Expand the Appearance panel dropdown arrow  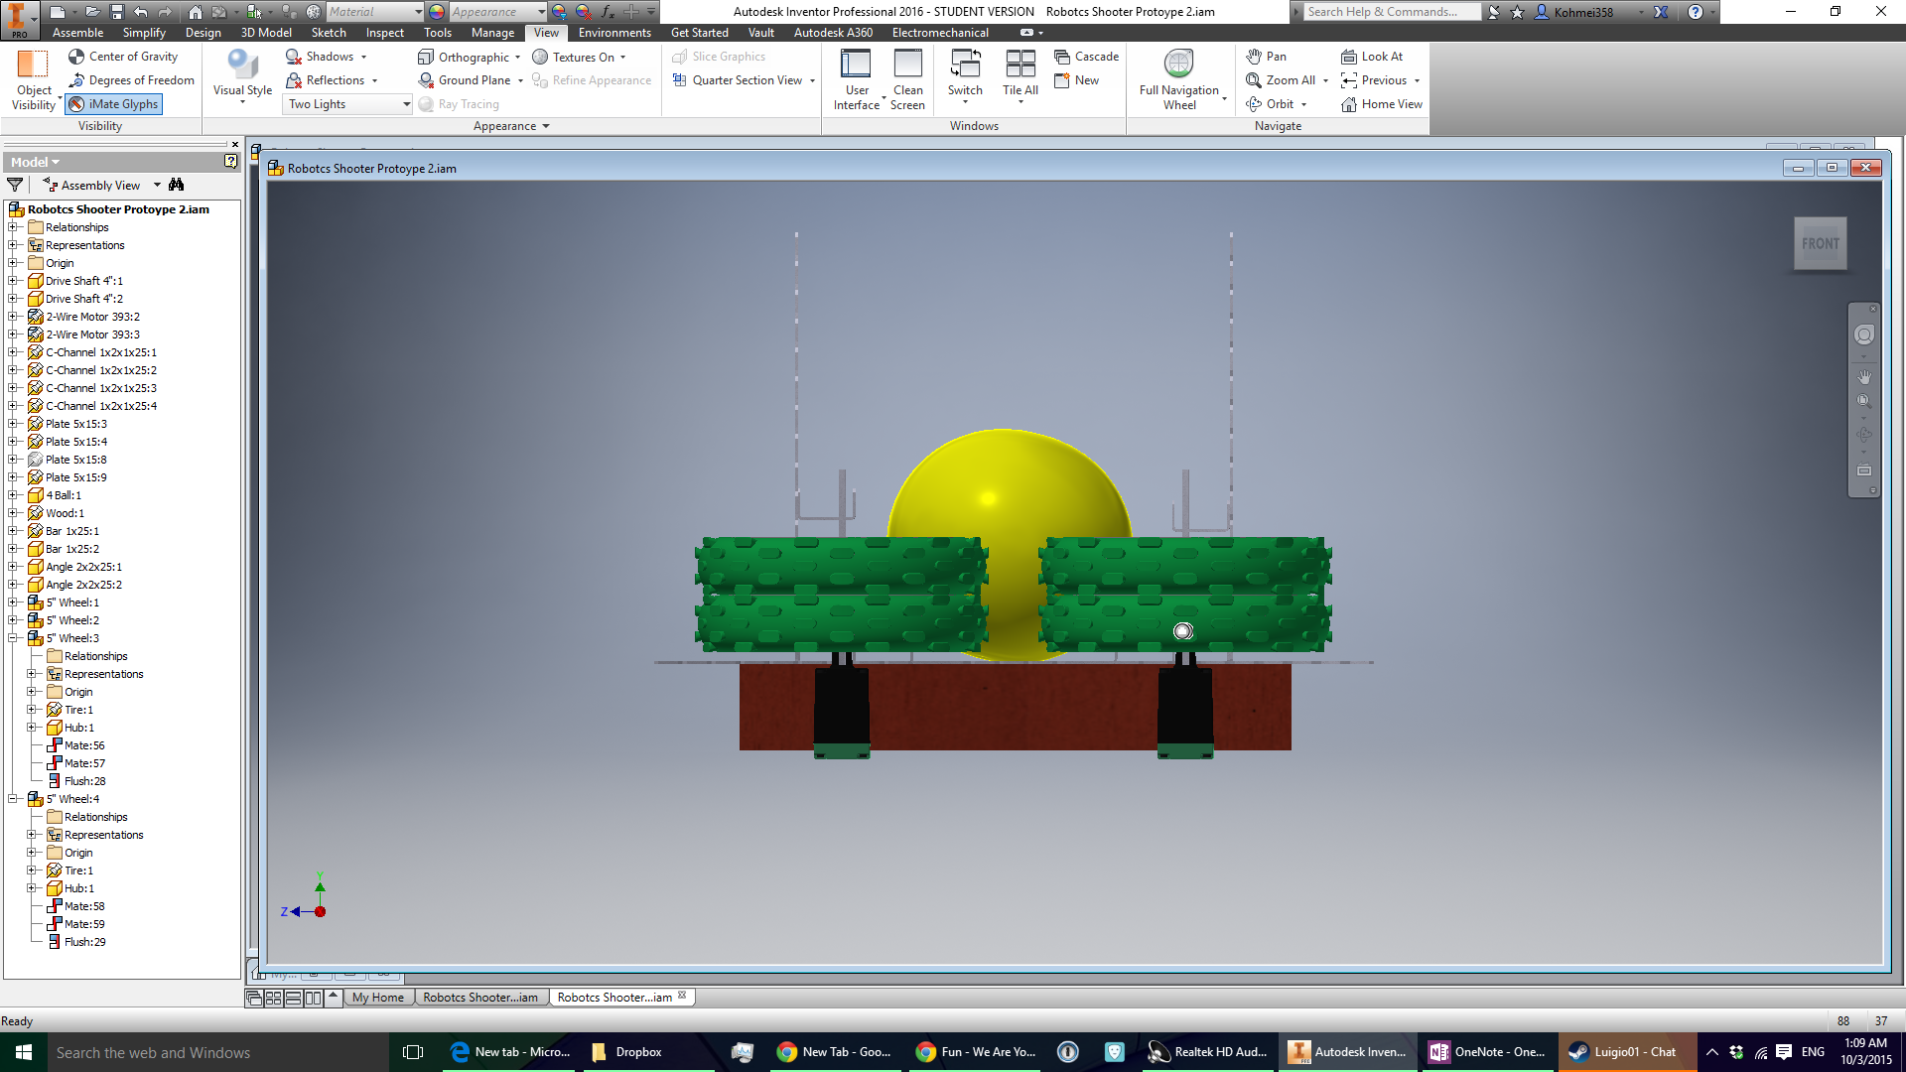click(546, 126)
